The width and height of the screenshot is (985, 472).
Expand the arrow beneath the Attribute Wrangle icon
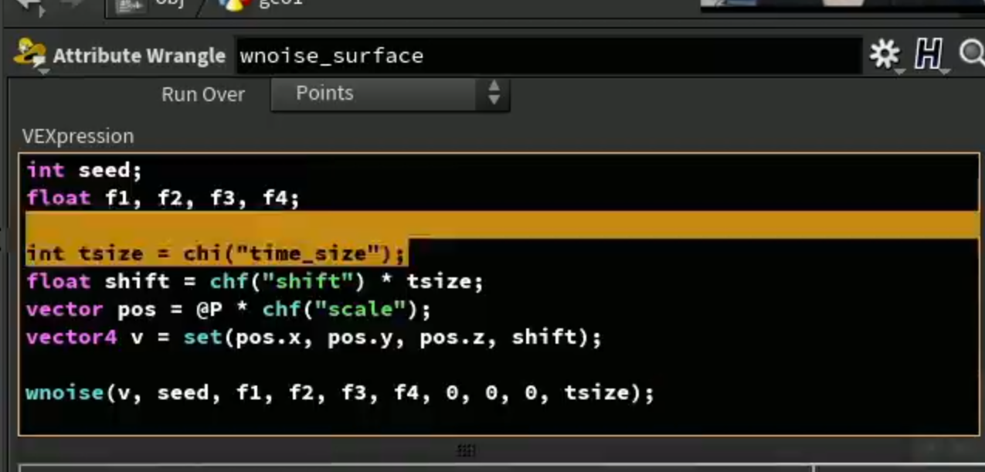[x=44, y=72]
